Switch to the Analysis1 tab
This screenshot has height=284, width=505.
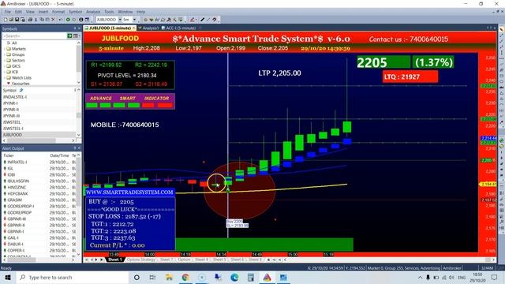[x=148, y=28]
